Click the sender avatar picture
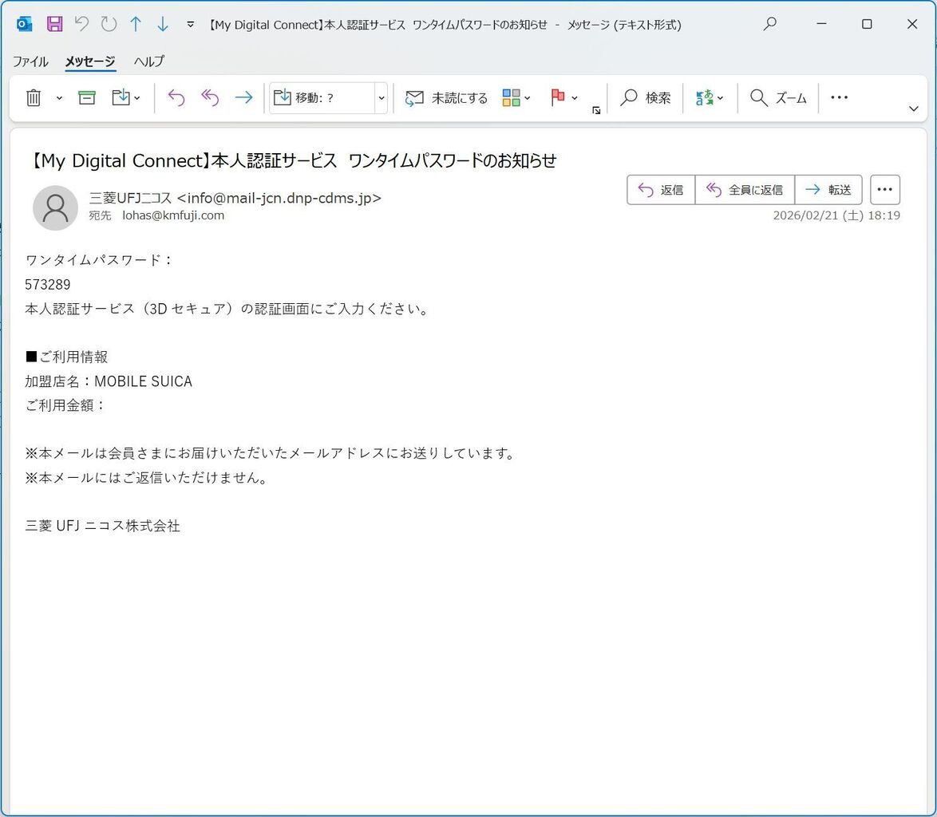 coord(55,207)
